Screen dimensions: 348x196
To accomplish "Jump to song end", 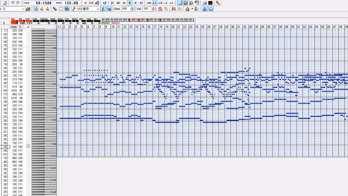I will (141, 3).
